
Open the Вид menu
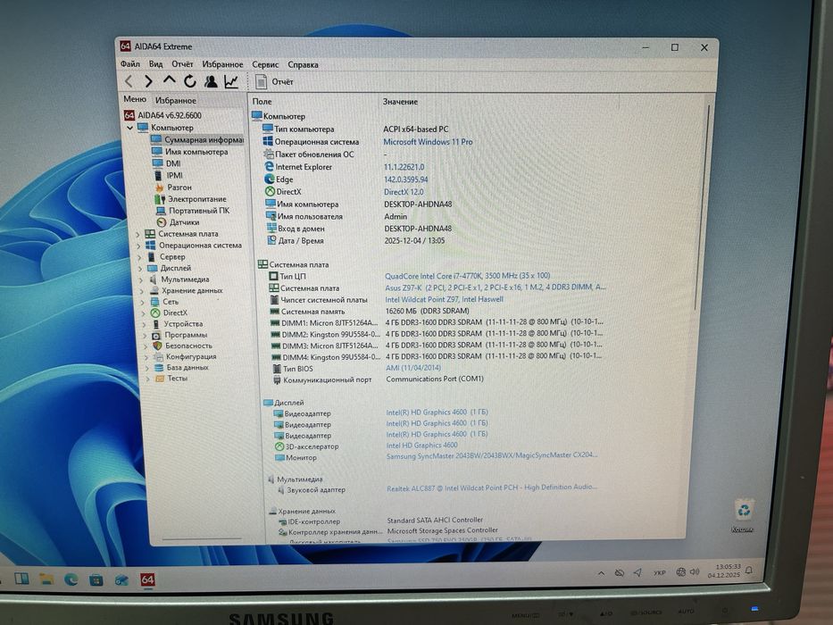pos(155,64)
